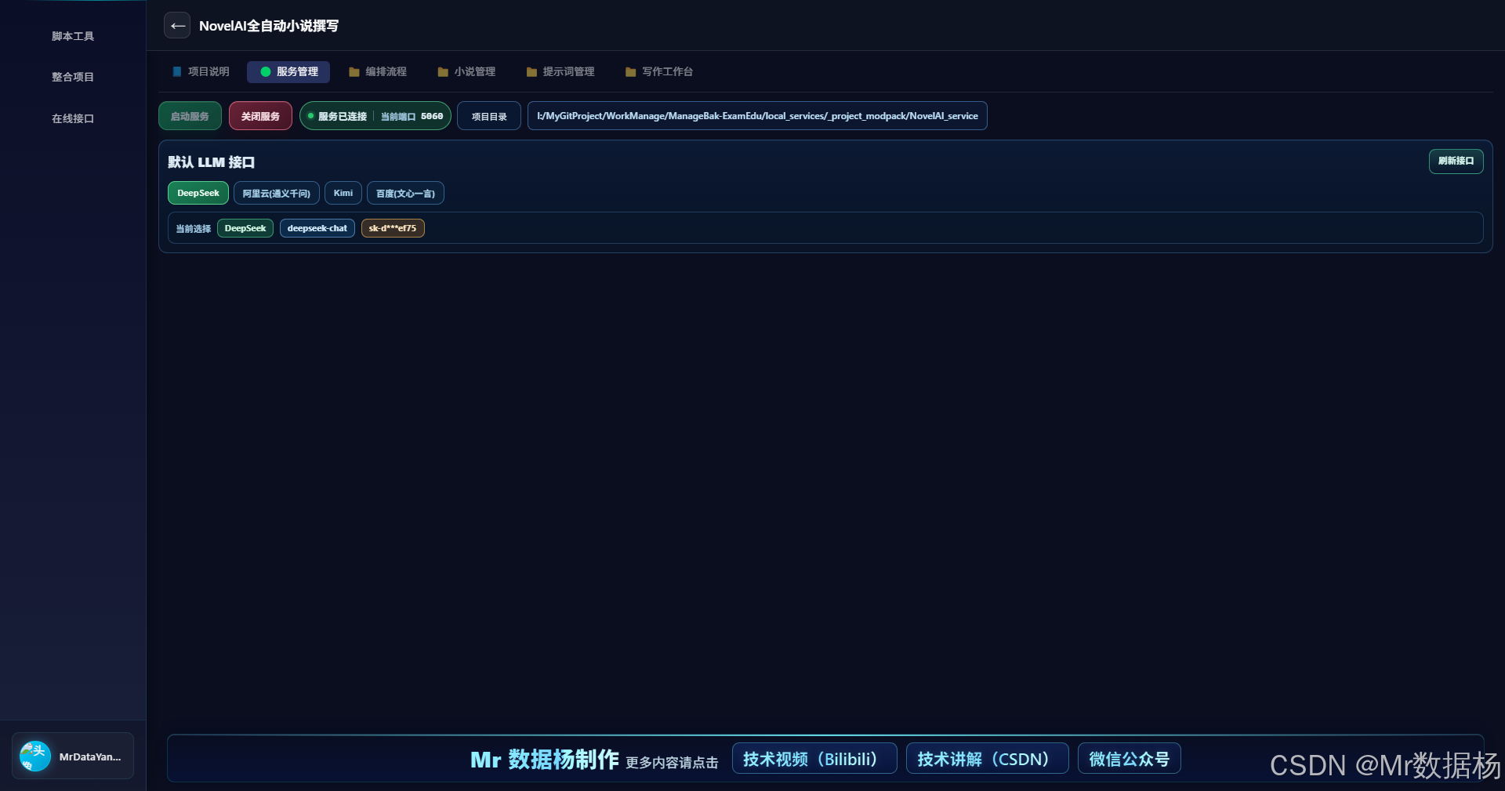Go to the 小说管理 tab
1505x791 pixels.
pos(466,71)
